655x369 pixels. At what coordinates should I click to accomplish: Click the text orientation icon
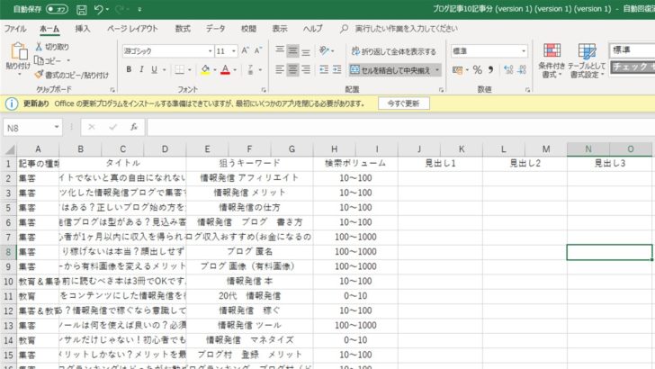click(324, 50)
